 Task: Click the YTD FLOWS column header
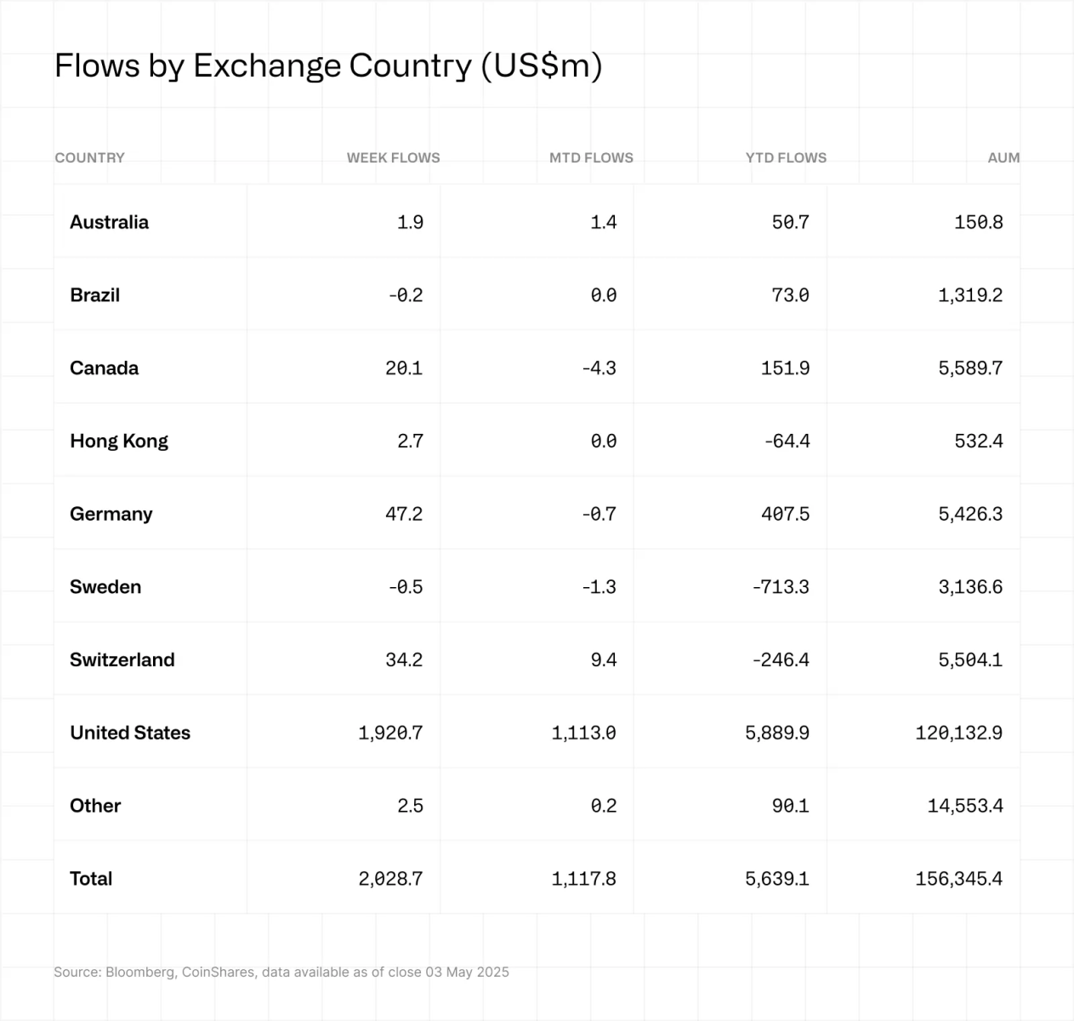[786, 157]
